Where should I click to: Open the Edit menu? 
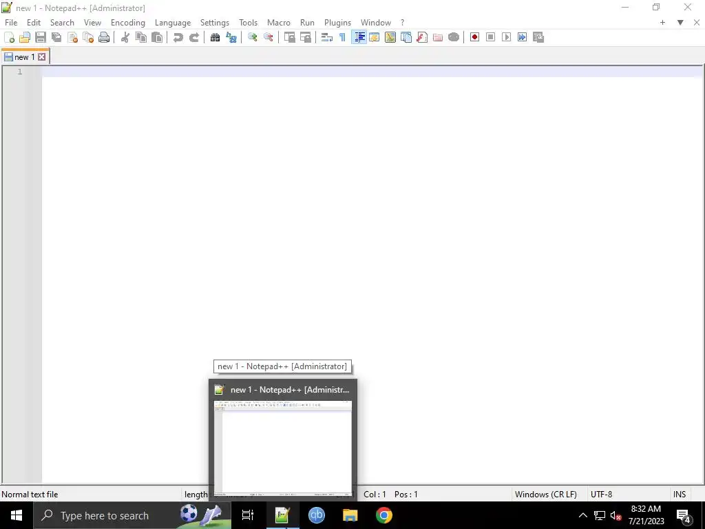[x=34, y=23]
